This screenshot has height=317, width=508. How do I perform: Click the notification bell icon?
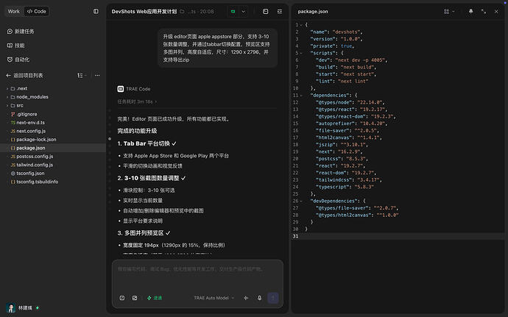470,11
